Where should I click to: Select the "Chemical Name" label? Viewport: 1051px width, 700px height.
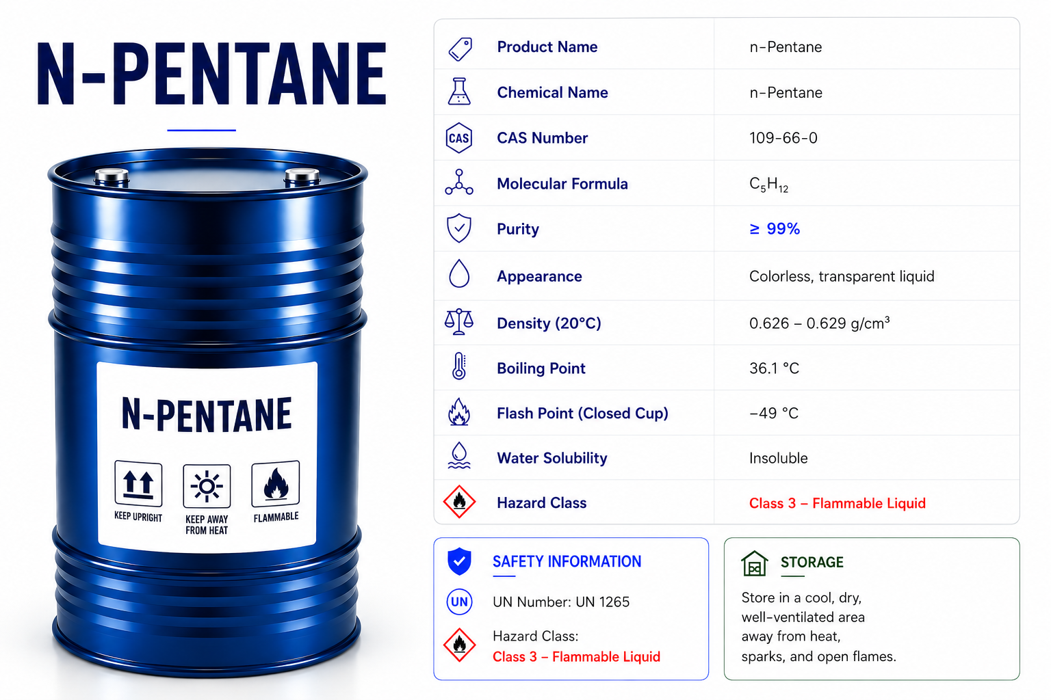[x=552, y=92]
